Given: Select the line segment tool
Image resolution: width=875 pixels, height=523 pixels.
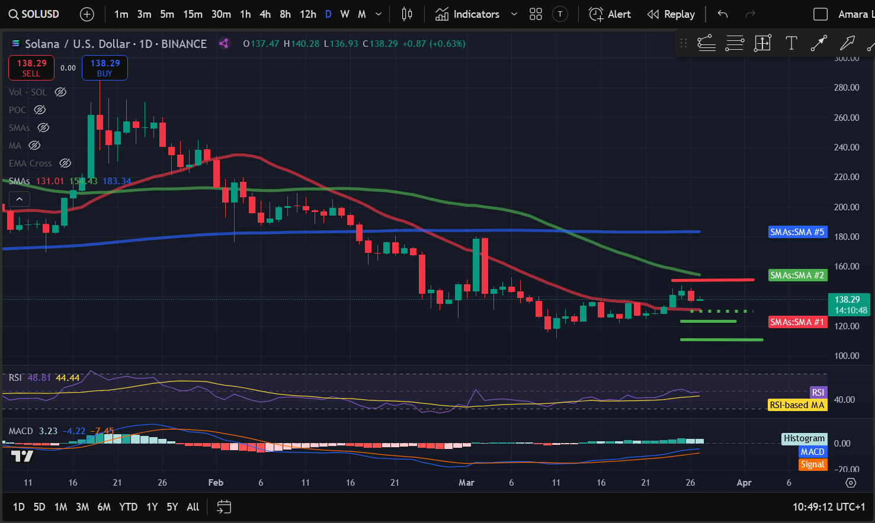Looking at the screenshot, I should [819, 43].
